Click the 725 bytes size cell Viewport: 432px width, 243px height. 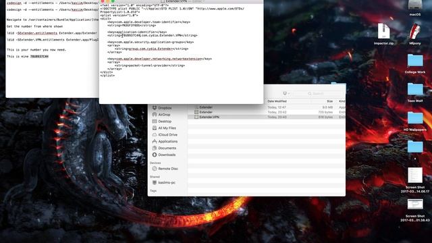[x=325, y=112]
